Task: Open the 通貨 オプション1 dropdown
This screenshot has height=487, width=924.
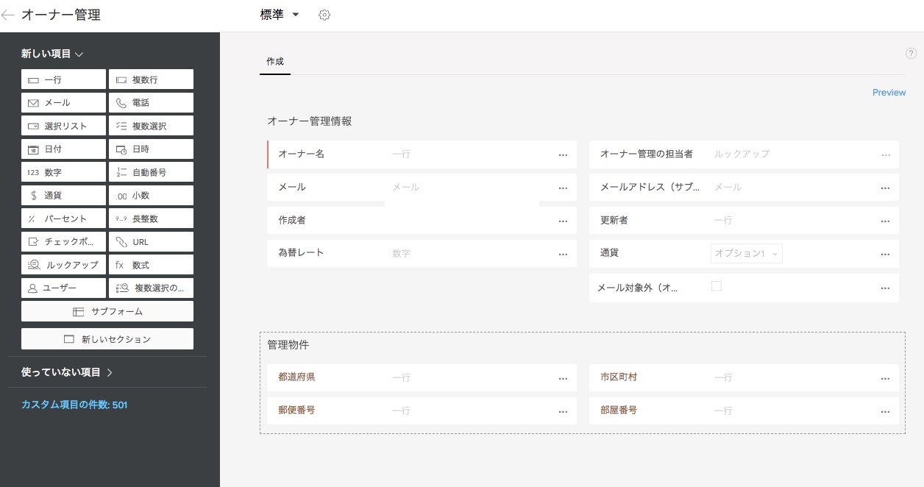Action: pyautogui.click(x=746, y=254)
